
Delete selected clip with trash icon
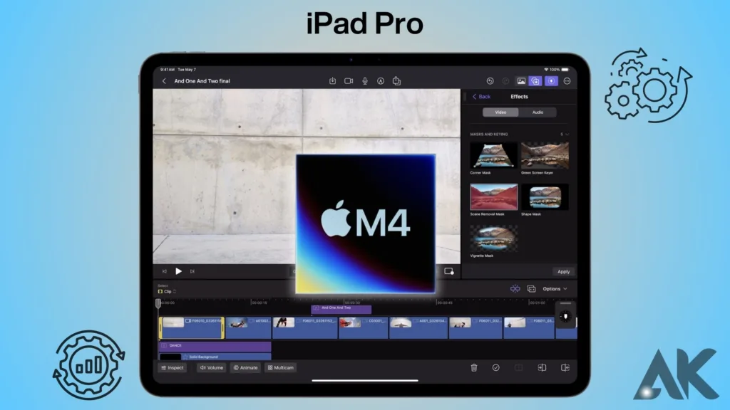(x=474, y=367)
